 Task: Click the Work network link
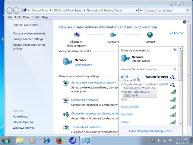(83, 65)
